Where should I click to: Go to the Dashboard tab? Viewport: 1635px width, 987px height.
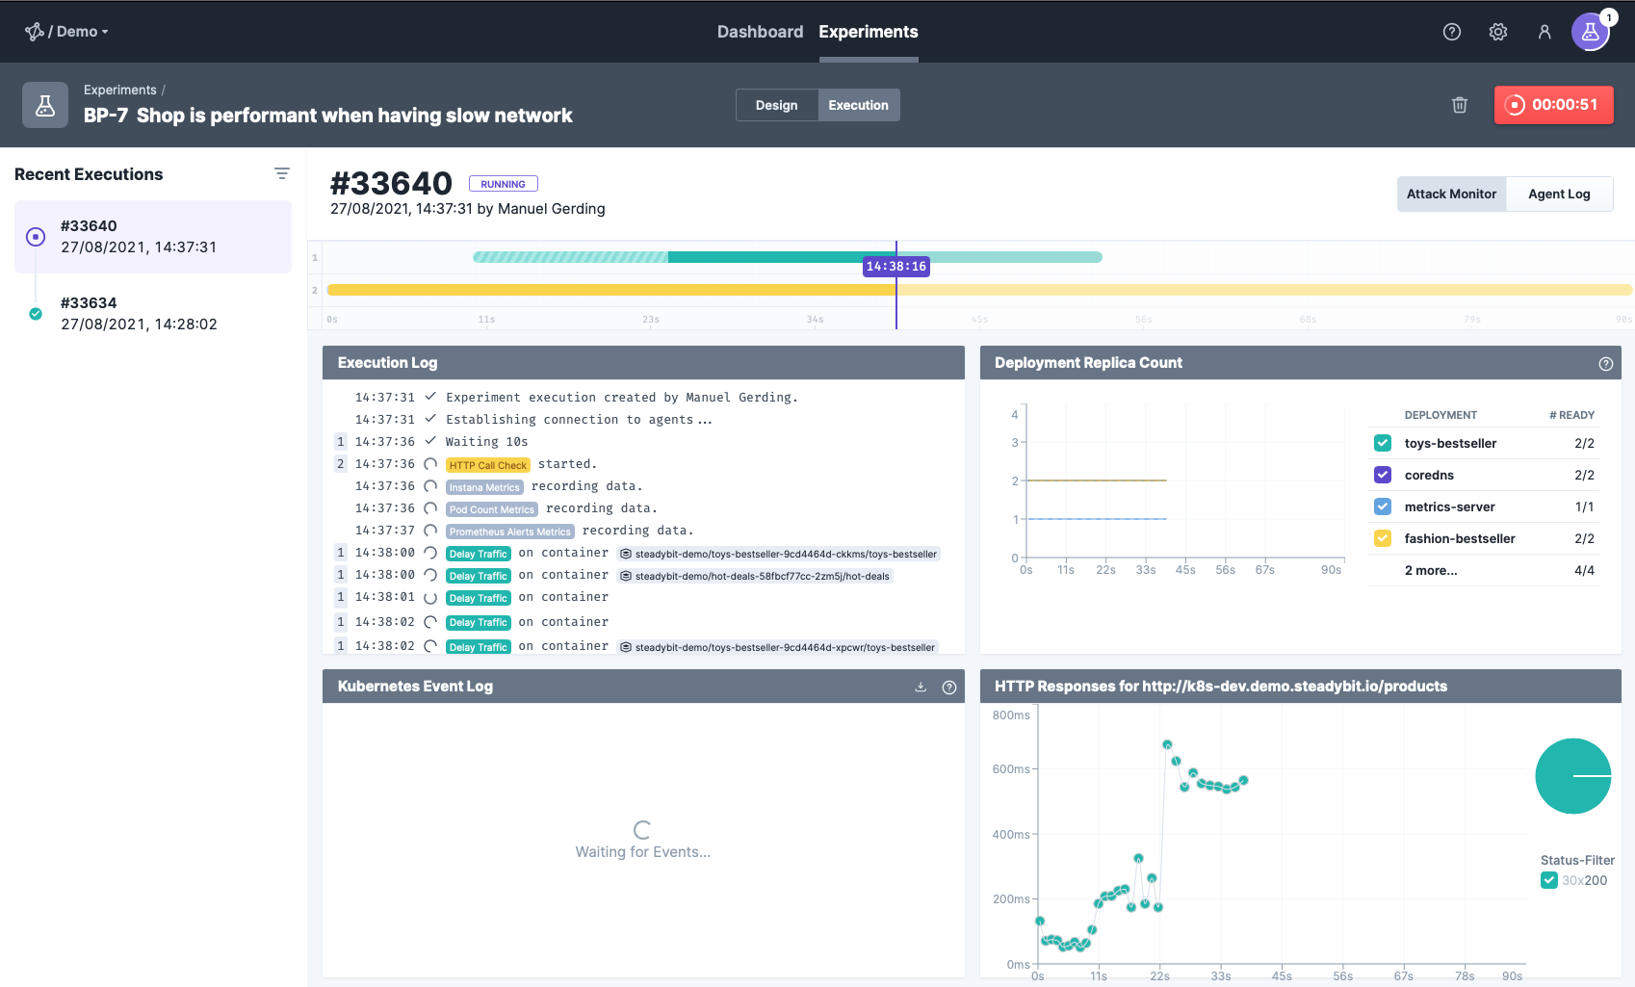(760, 32)
